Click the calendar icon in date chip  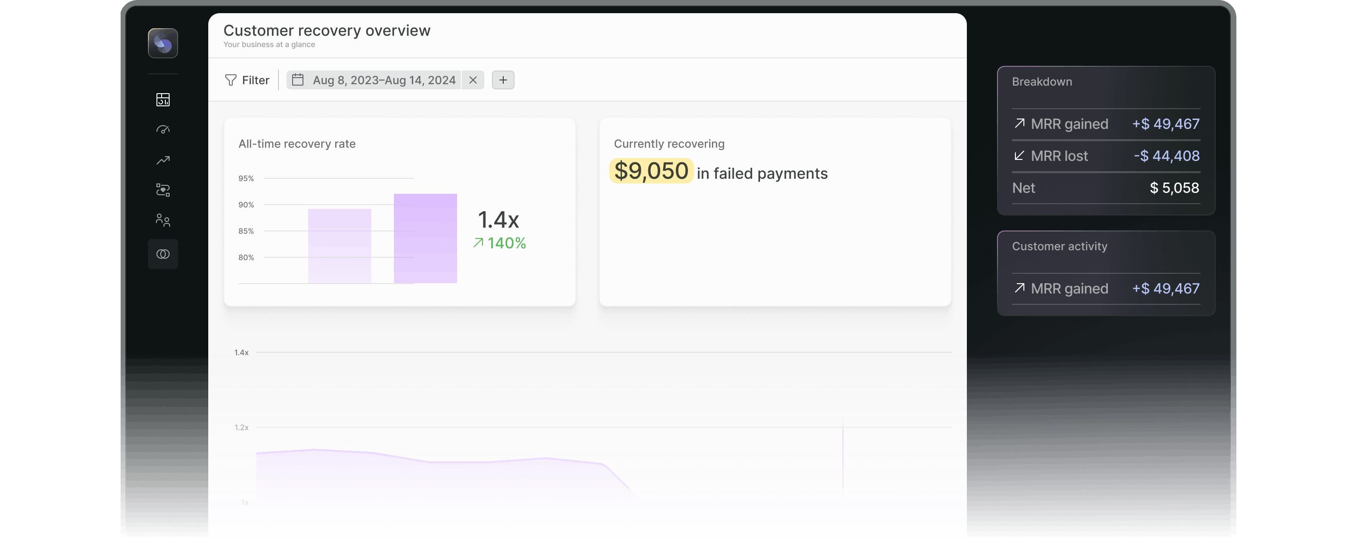click(x=298, y=80)
